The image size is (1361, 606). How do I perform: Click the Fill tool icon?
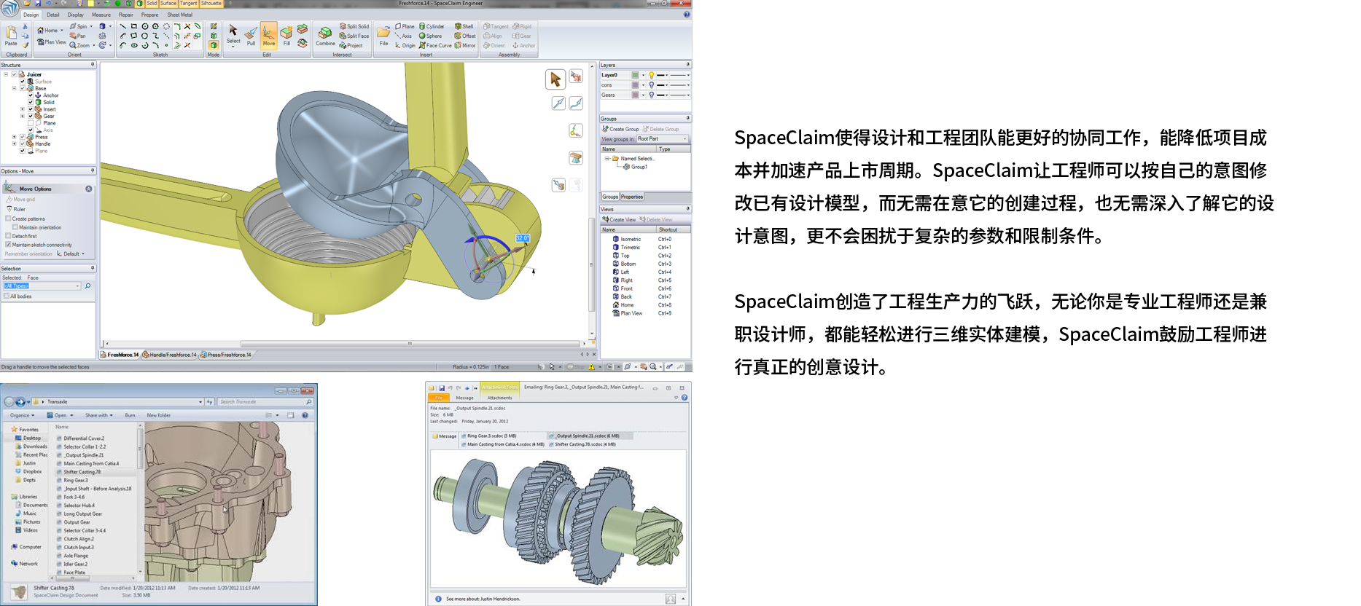coord(286,35)
